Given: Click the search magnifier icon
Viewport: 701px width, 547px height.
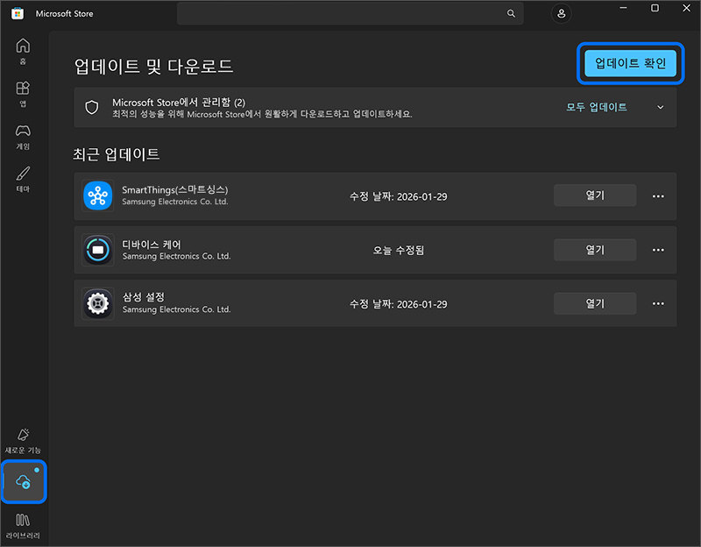Looking at the screenshot, I should (511, 13).
